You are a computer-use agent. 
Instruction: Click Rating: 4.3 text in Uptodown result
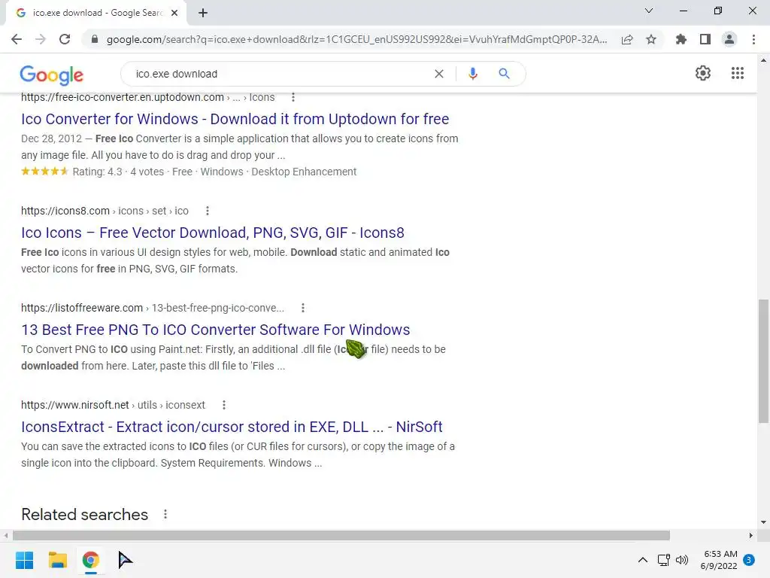(x=97, y=172)
